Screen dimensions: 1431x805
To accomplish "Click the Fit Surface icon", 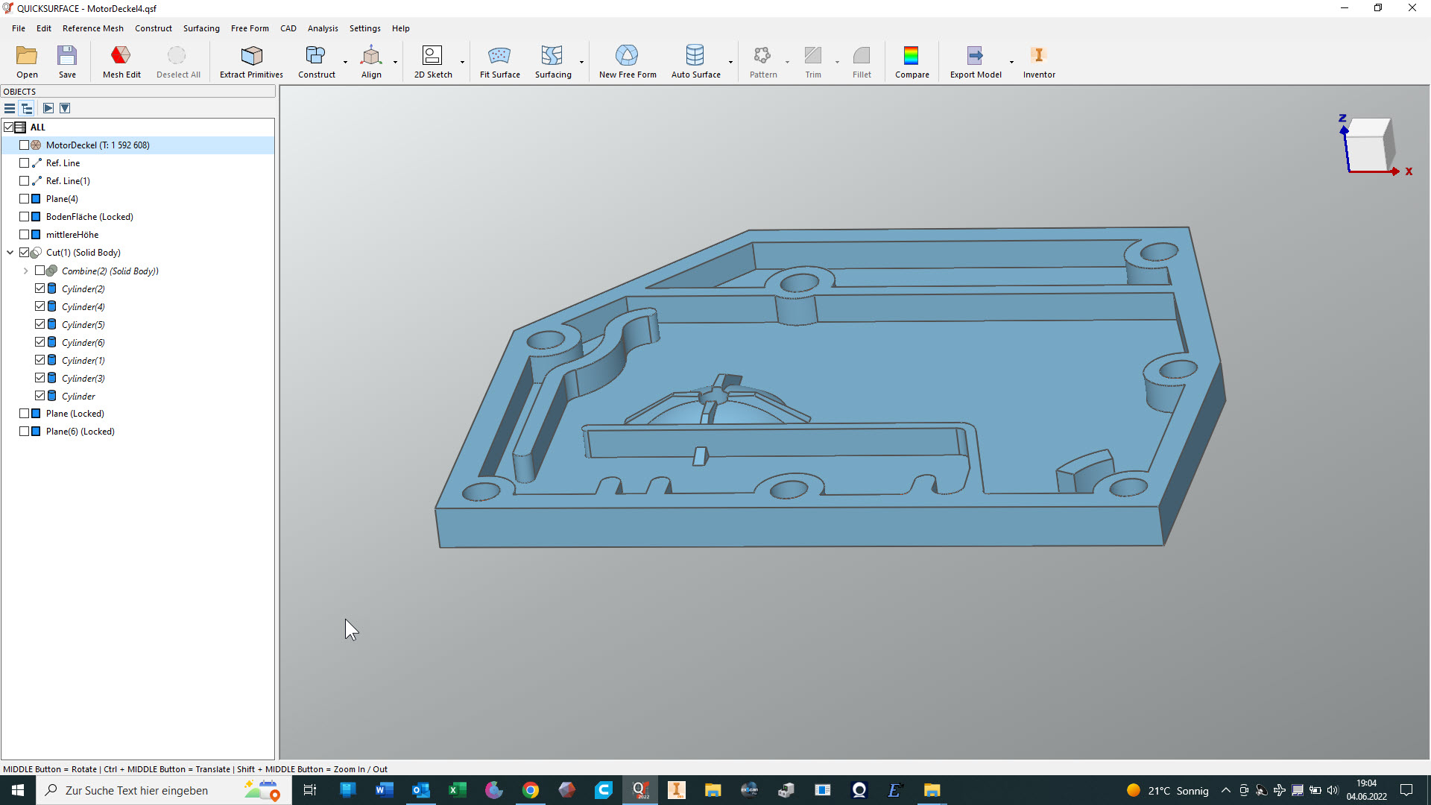I will click(x=499, y=56).
